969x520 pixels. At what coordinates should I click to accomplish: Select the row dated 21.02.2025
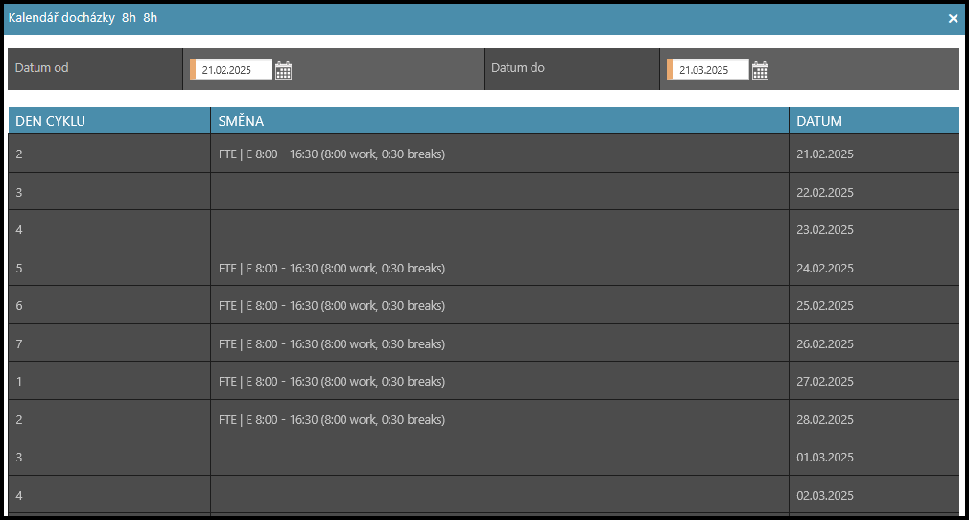[824, 154]
